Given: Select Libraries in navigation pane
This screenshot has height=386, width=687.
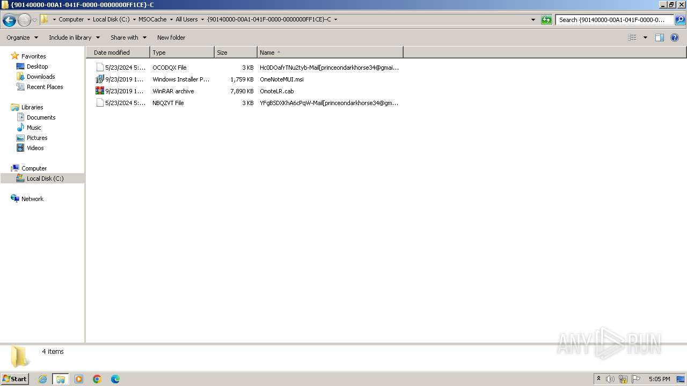Looking at the screenshot, I should [x=32, y=107].
